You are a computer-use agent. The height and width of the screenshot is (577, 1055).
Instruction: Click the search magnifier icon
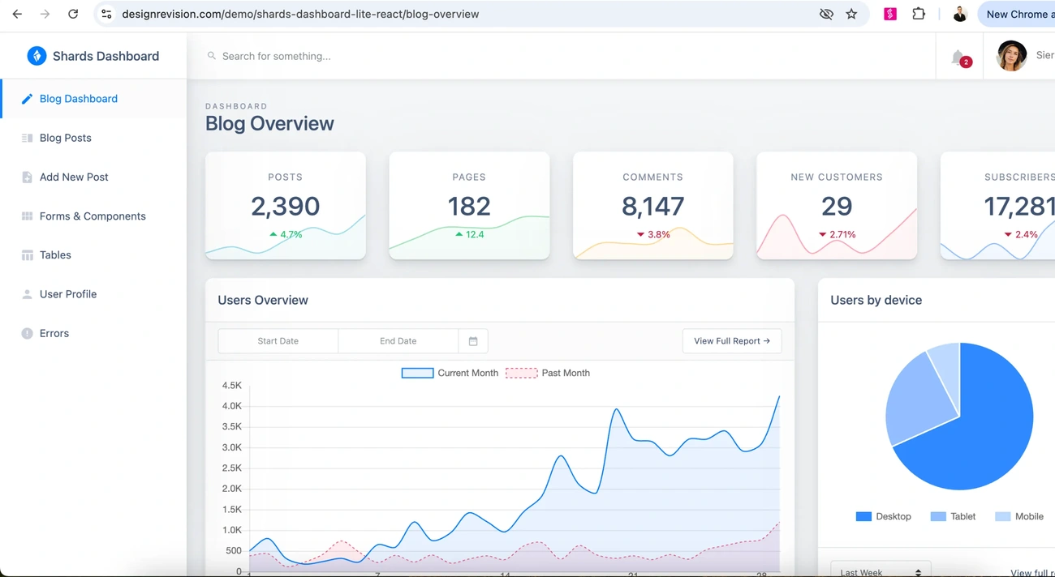pyautogui.click(x=212, y=56)
